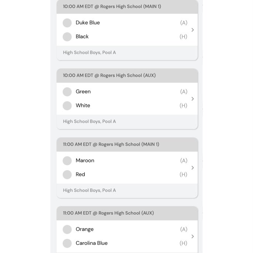Select the 10:00 AM AUX game header

(127, 76)
